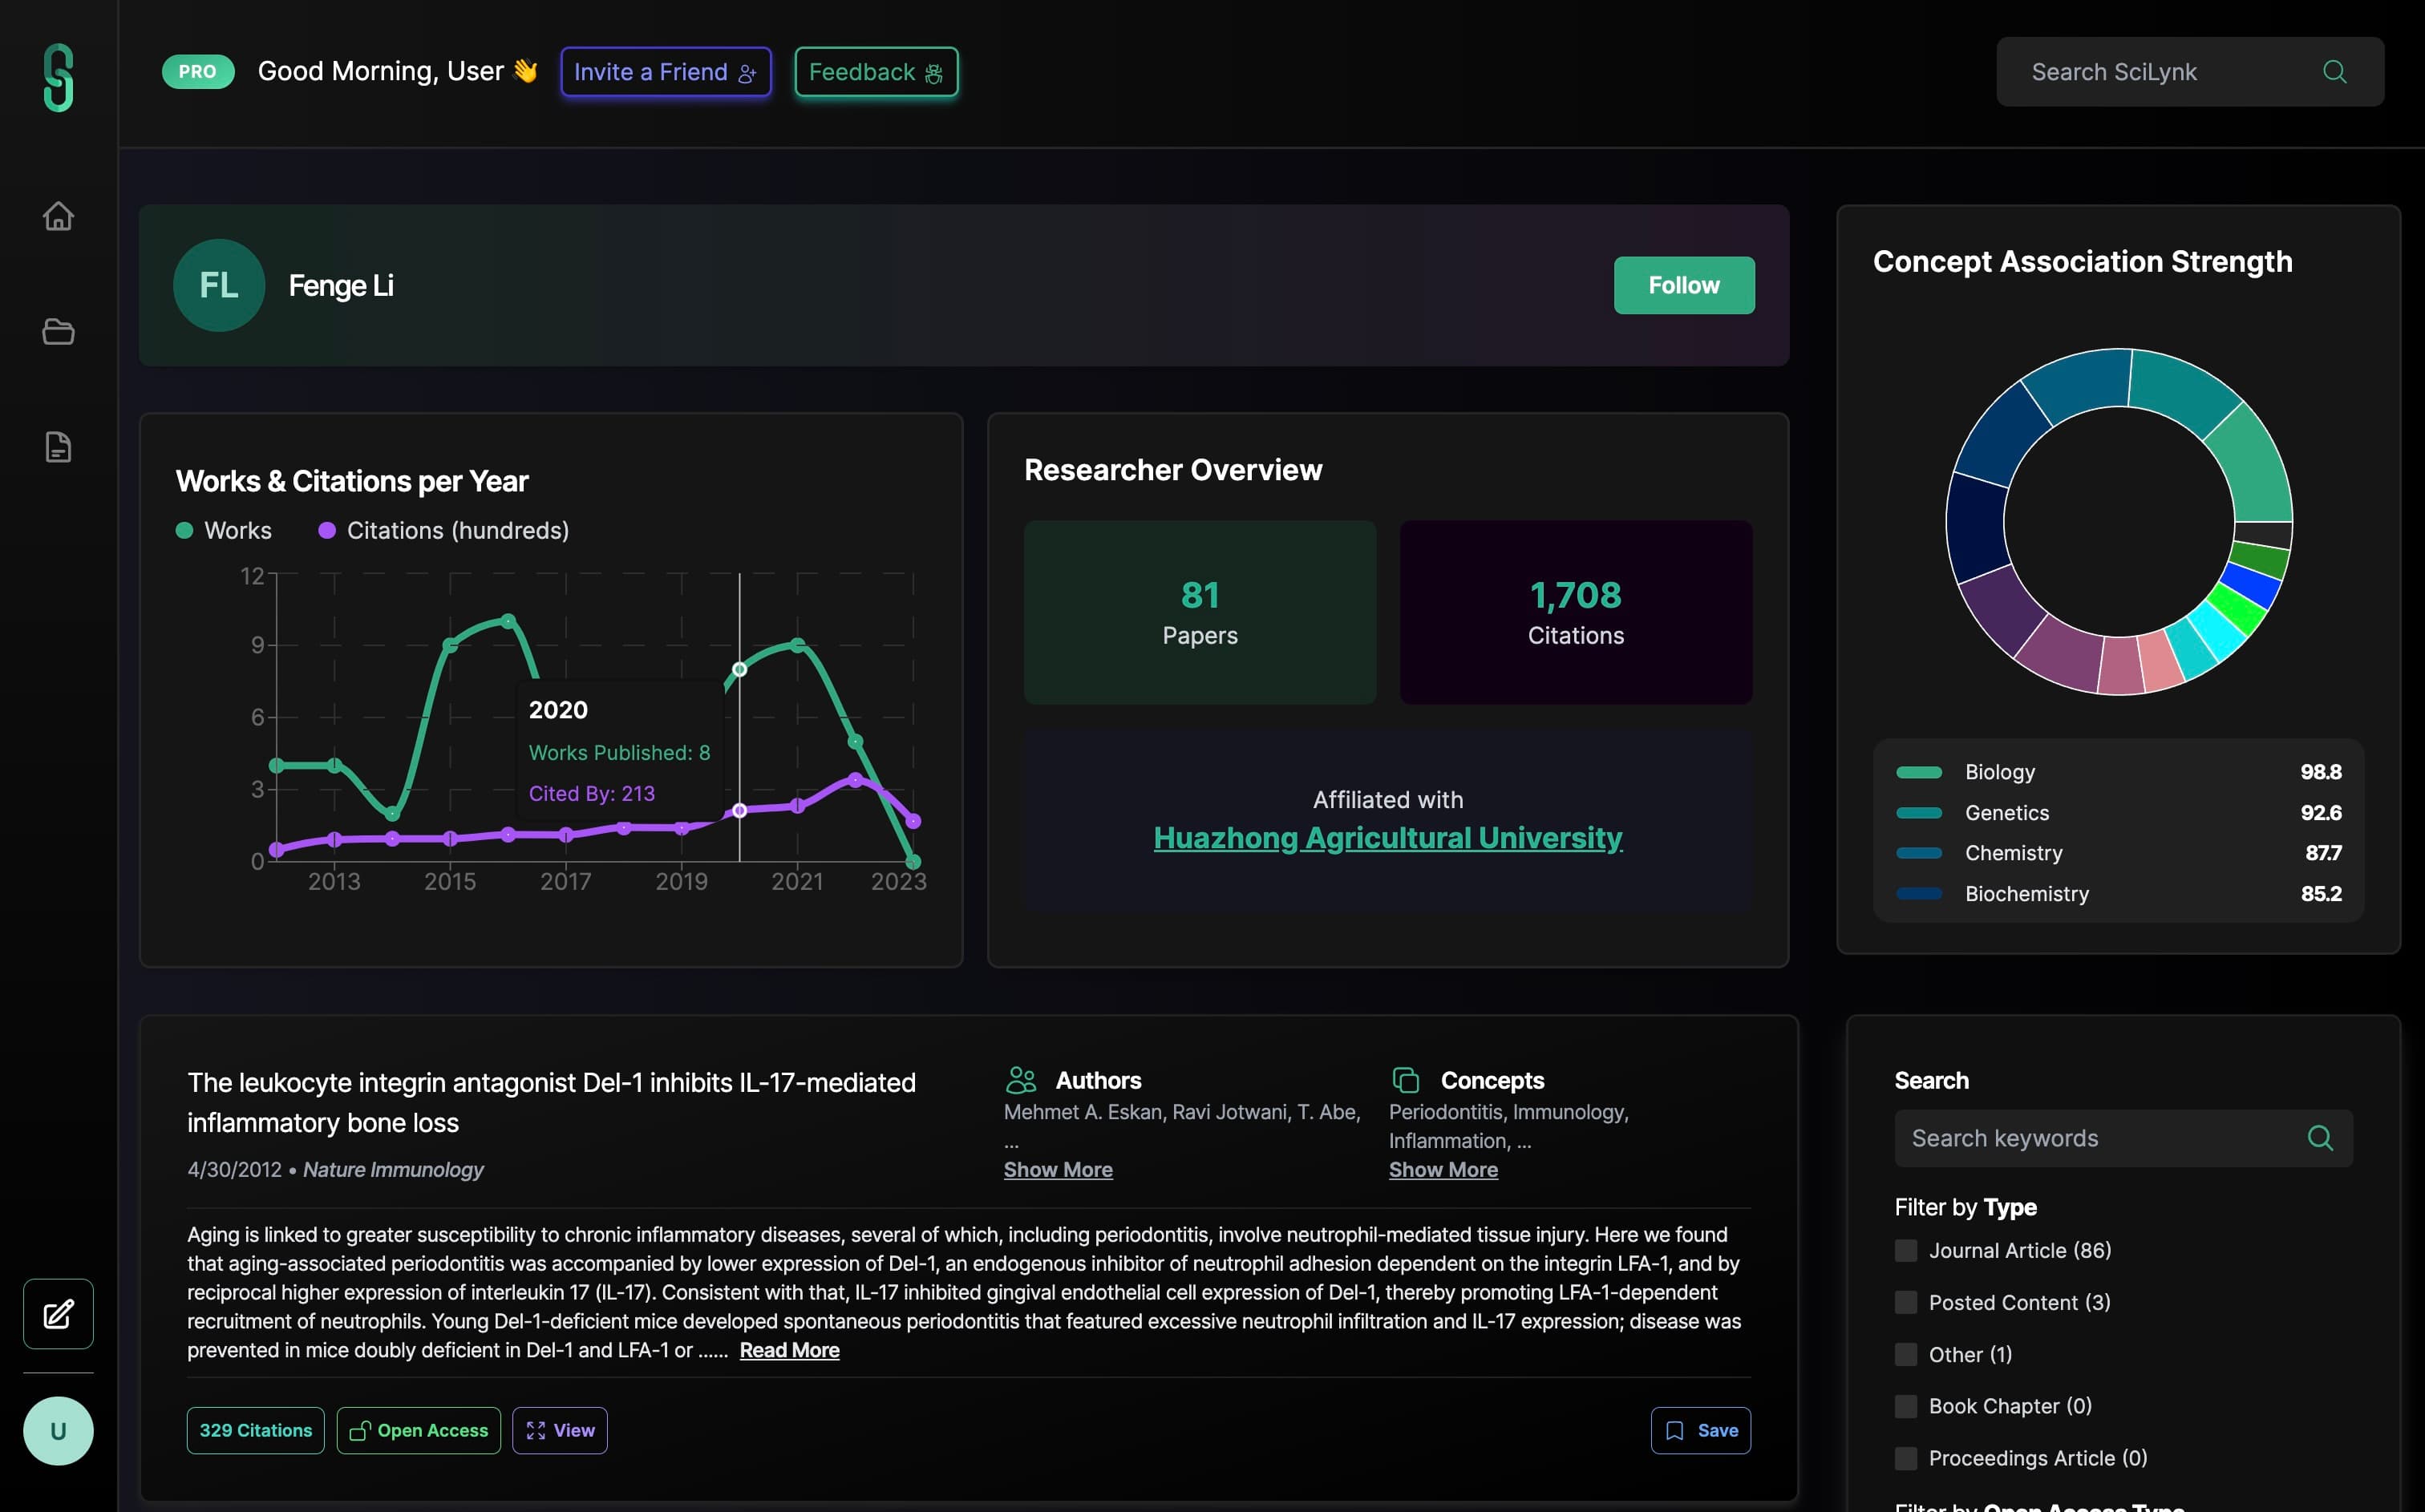This screenshot has height=1512, width=2425.
Task: Check the Proceedings Article checkbox
Action: (1905, 1457)
